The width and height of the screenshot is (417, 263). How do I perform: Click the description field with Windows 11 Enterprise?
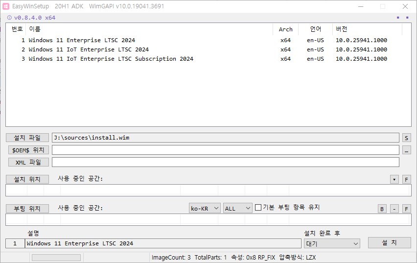pos(163,243)
